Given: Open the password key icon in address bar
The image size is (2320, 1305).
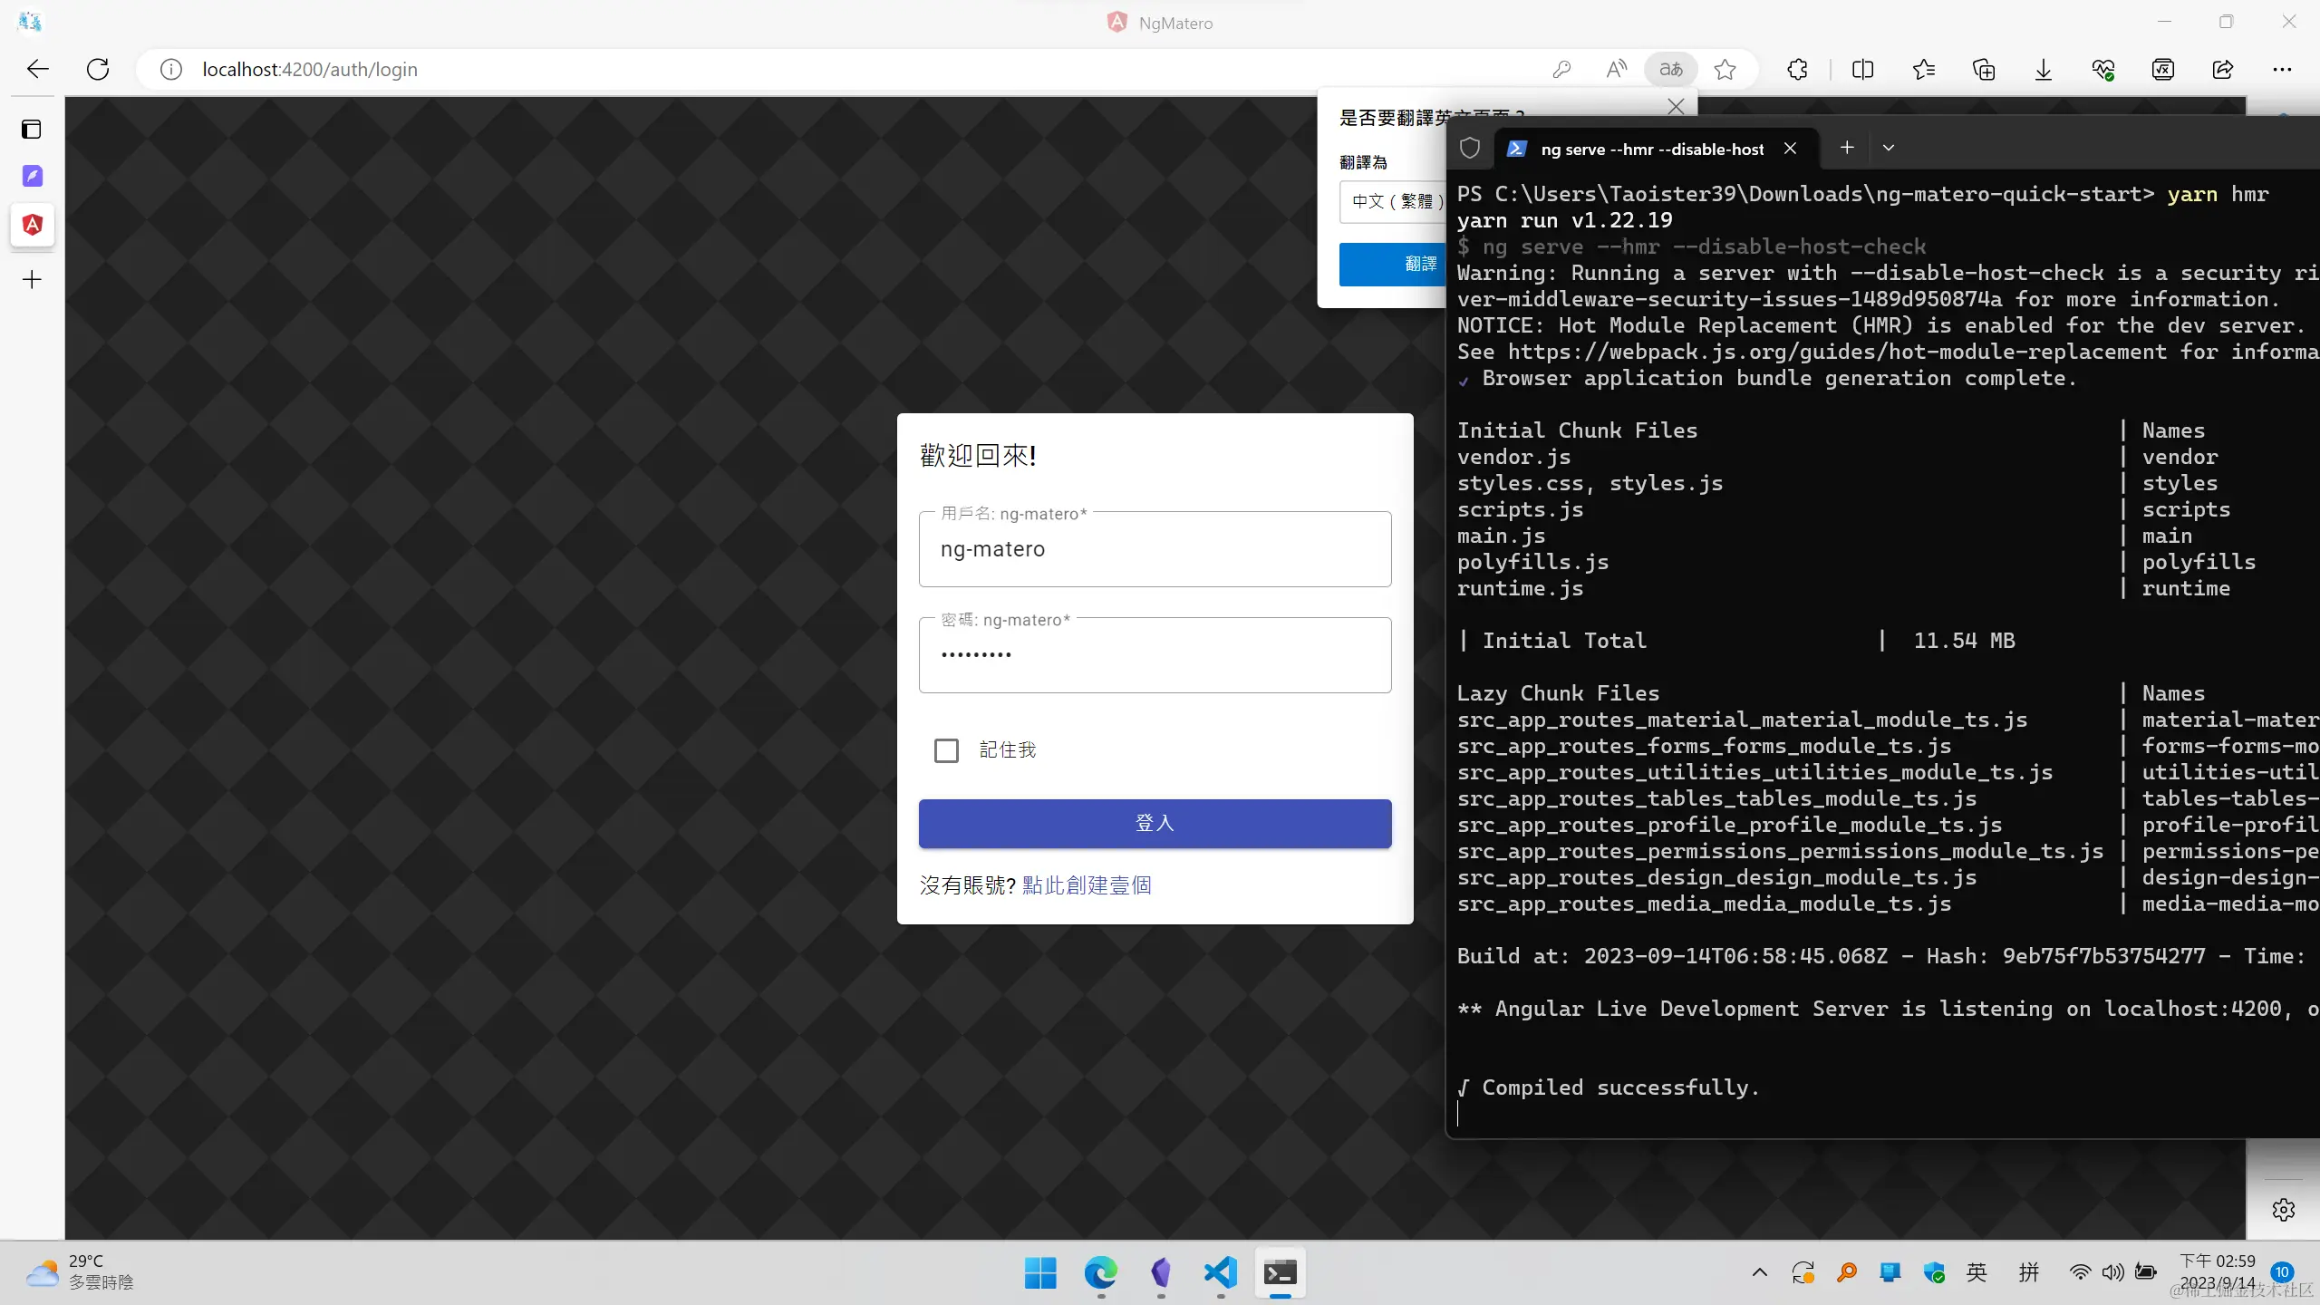Looking at the screenshot, I should [x=1561, y=69].
